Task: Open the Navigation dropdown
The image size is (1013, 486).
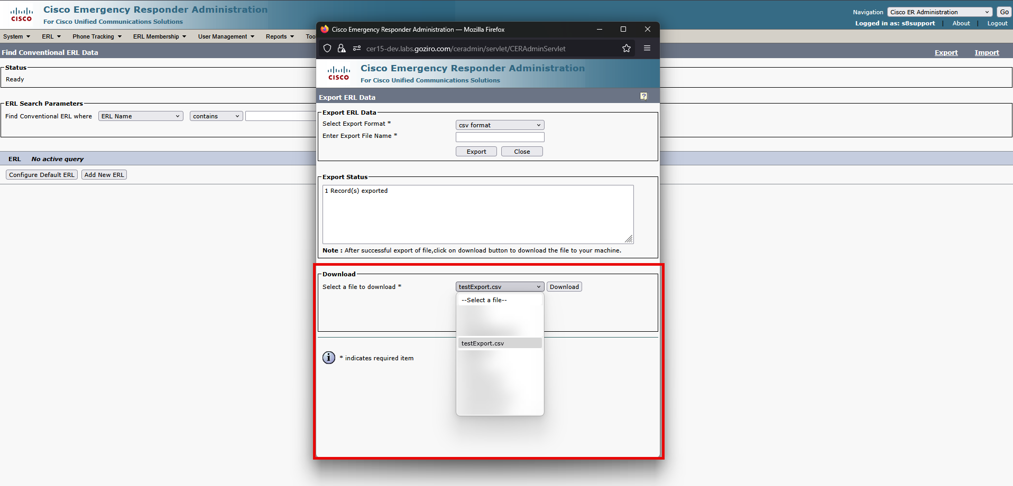Action: pyautogui.click(x=940, y=12)
